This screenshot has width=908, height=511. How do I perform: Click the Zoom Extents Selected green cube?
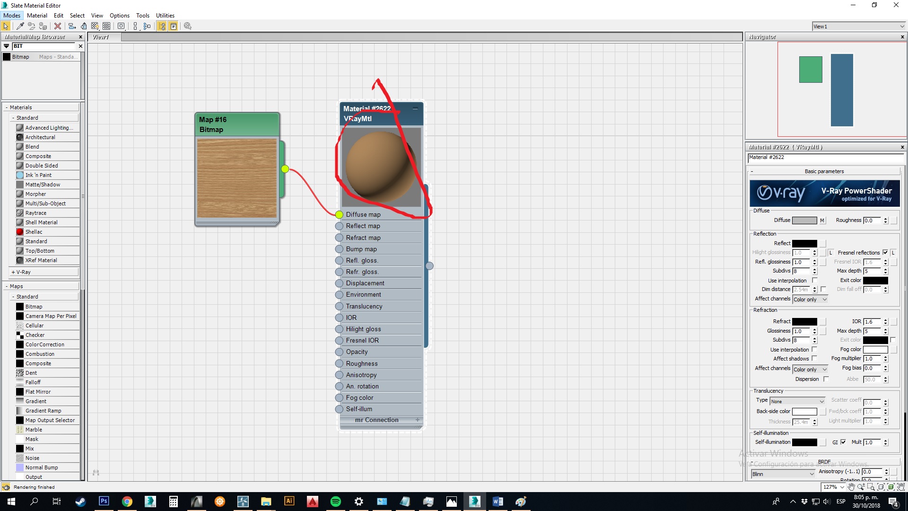click(891, 487)
